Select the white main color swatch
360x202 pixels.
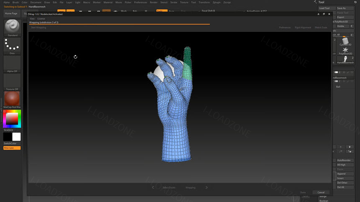(x=16, y=137)
